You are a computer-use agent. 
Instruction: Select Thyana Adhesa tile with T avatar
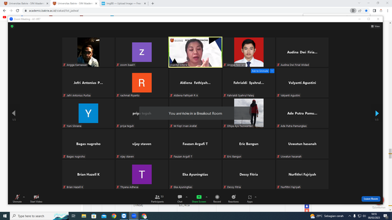(x=141, y=174)
